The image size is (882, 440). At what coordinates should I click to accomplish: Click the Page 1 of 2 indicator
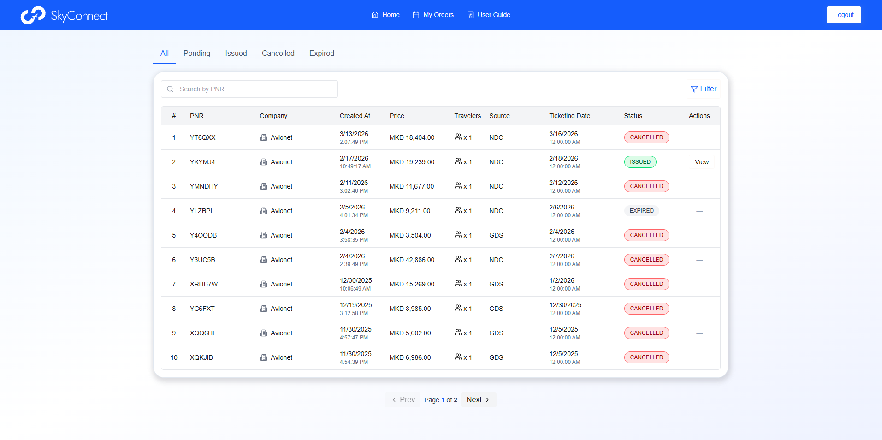pos(441,400)
